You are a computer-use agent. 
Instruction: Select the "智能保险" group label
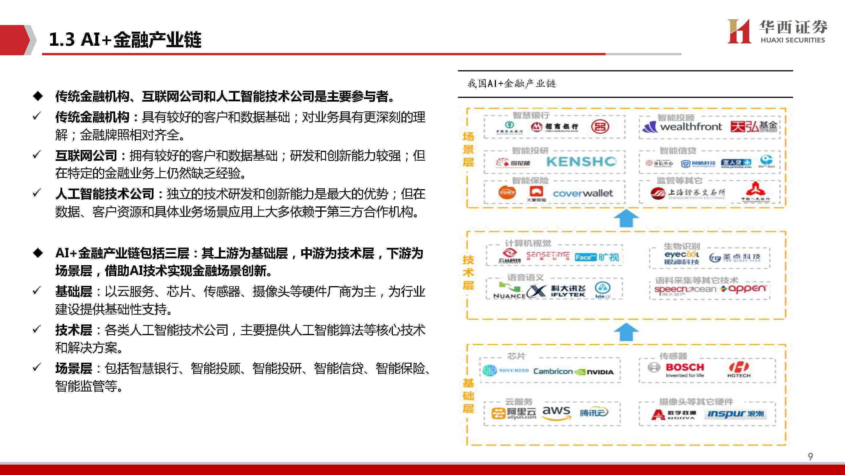click(531, 180)
